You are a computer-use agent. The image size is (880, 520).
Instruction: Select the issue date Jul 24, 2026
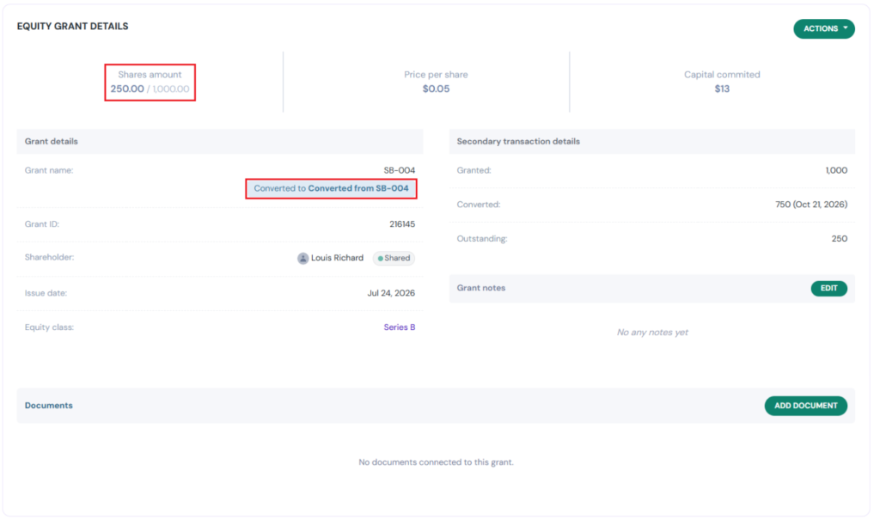[x=391, y=293]
